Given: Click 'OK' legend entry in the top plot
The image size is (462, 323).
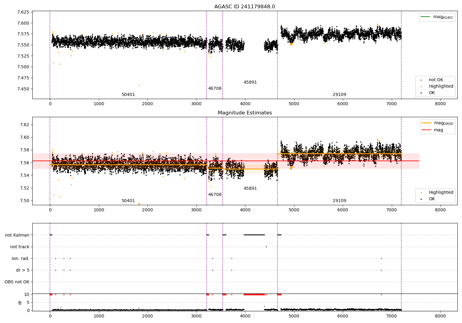Looking at the screenshot, I should [x=428, y=93].
